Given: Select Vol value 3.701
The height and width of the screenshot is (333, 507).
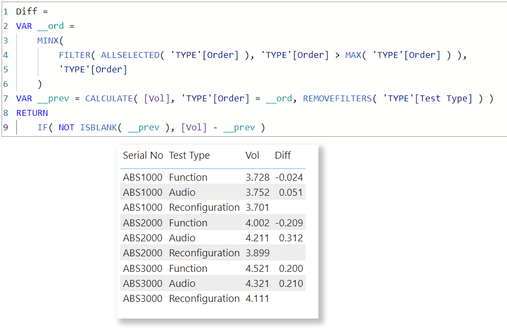Looking at the screenshot, I should pos(257,207).
